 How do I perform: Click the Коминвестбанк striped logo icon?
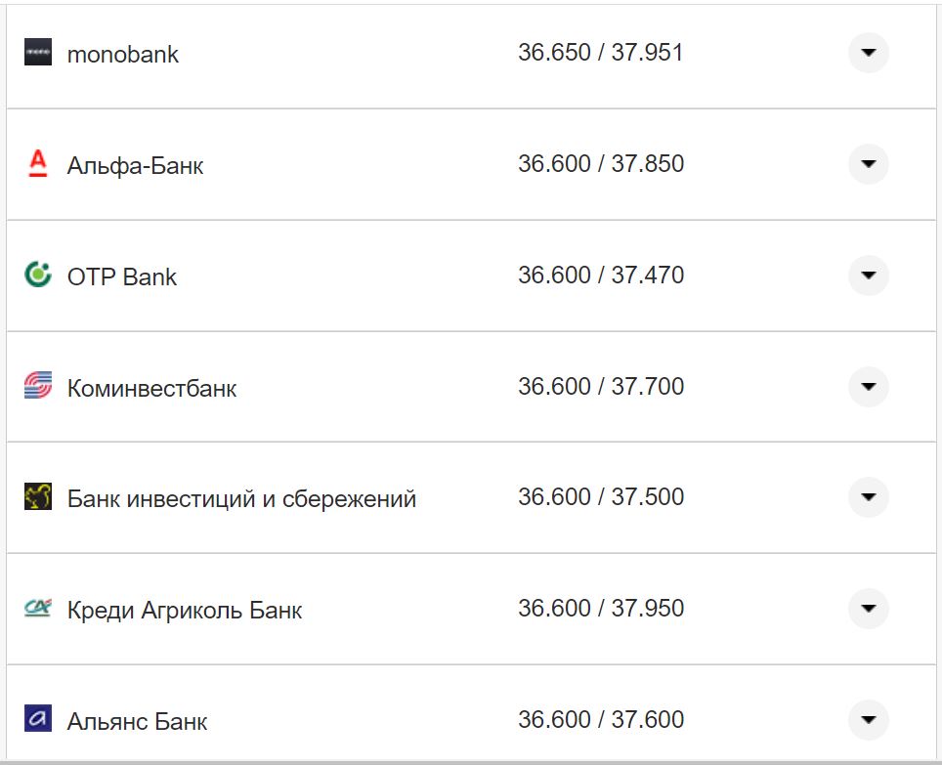pos(38,386)
